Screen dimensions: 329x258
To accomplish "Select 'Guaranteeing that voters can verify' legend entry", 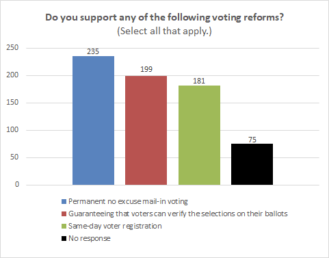I will tap(178, 214).
